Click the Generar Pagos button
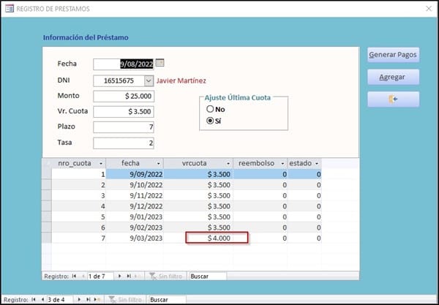This screenshot has height=305, width=439. pos(393,55)
